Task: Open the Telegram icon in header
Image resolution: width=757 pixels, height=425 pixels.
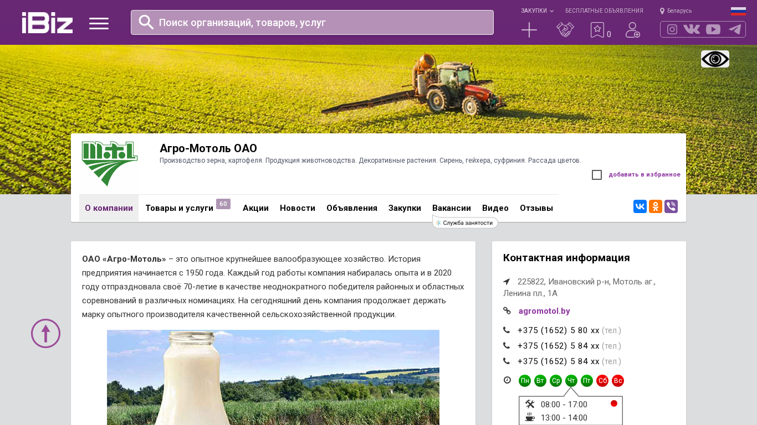Action: [735, 29]
